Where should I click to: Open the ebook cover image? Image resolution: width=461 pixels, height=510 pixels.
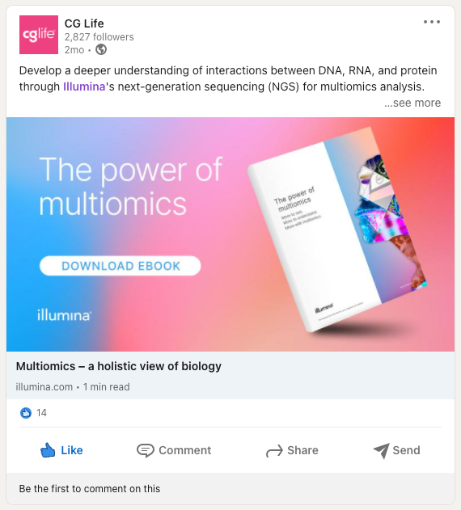(337, 230)
